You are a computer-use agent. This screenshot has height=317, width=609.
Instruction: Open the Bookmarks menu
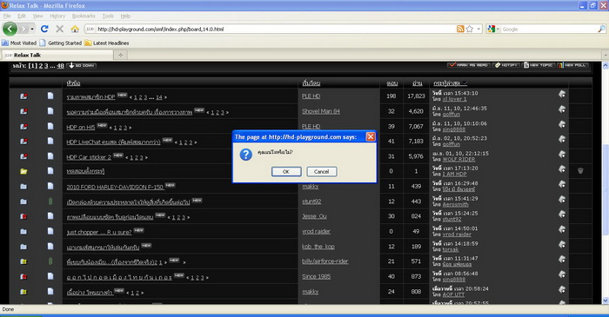coord(84,16)
